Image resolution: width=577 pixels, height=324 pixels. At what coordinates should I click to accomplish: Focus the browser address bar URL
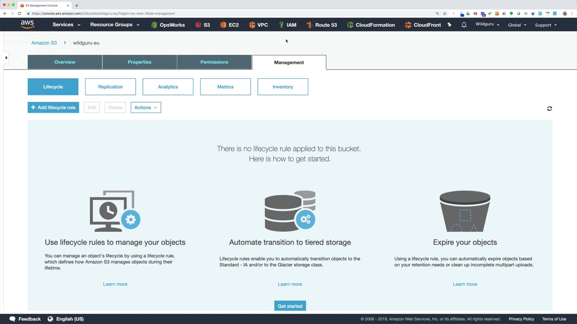[103, 13]
